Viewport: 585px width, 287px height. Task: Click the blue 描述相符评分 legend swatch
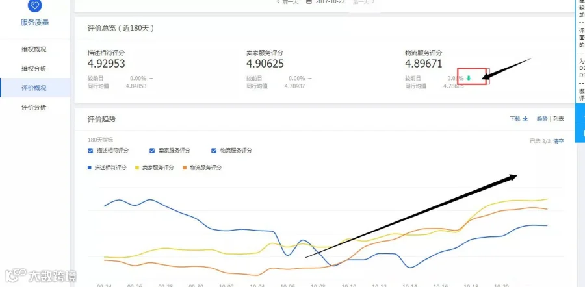pyautogui.click(x=90, y=168)
